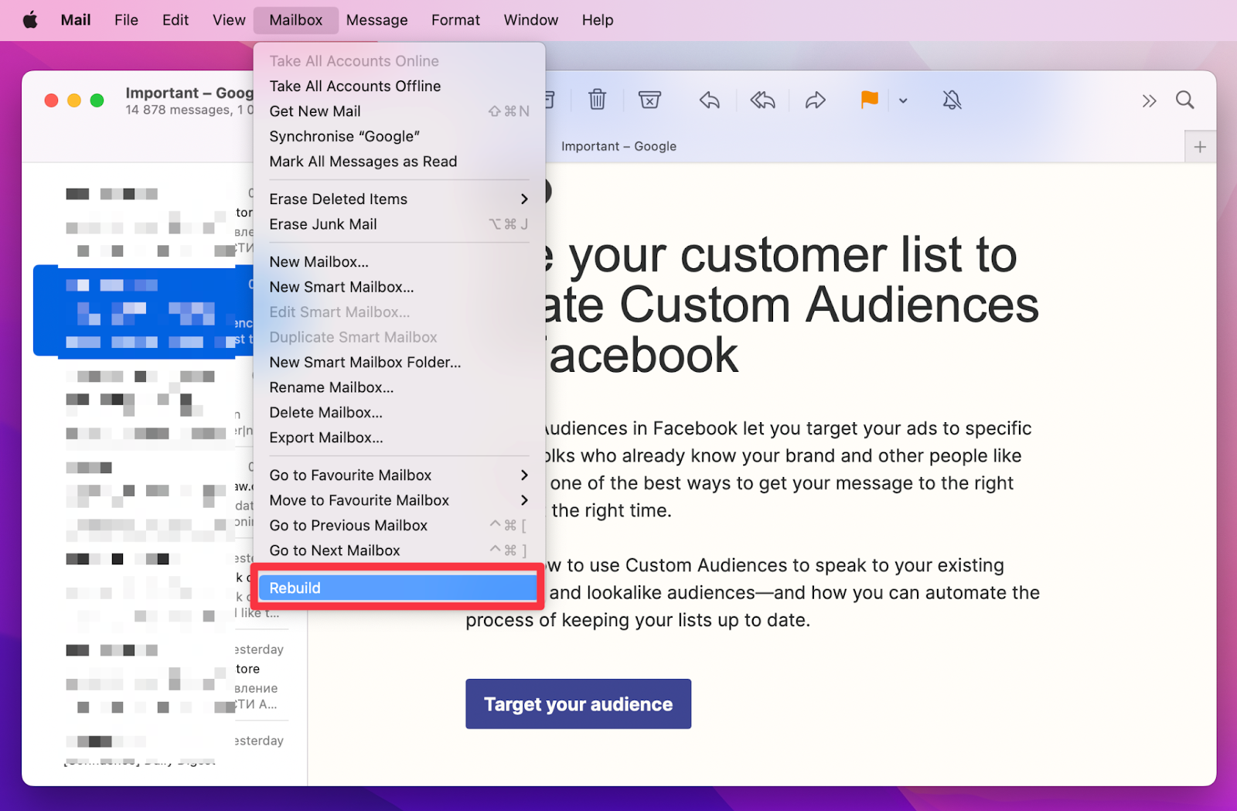The height and width of the screenshot is (811, 1237).
Task: Click the junk mail toolbar icon
Action: [649, 100]
